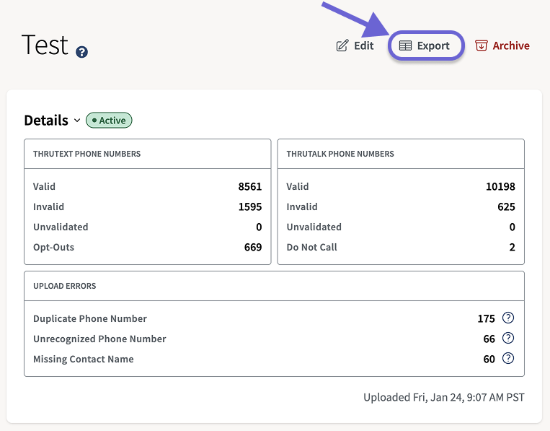Click the Do Not Call count 2
550x431 pixels.
click(512, 248)
